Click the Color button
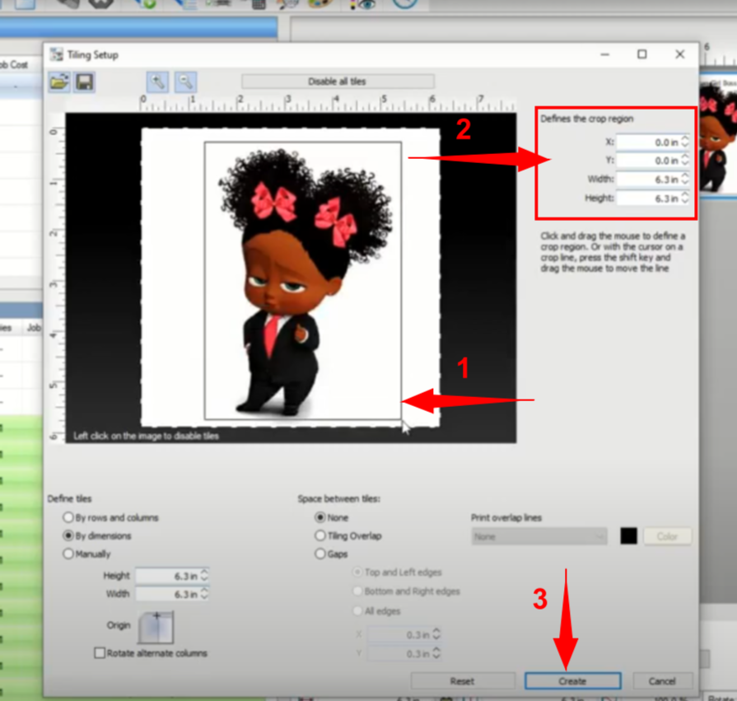The image size is (737, 701). click(667, 536)
